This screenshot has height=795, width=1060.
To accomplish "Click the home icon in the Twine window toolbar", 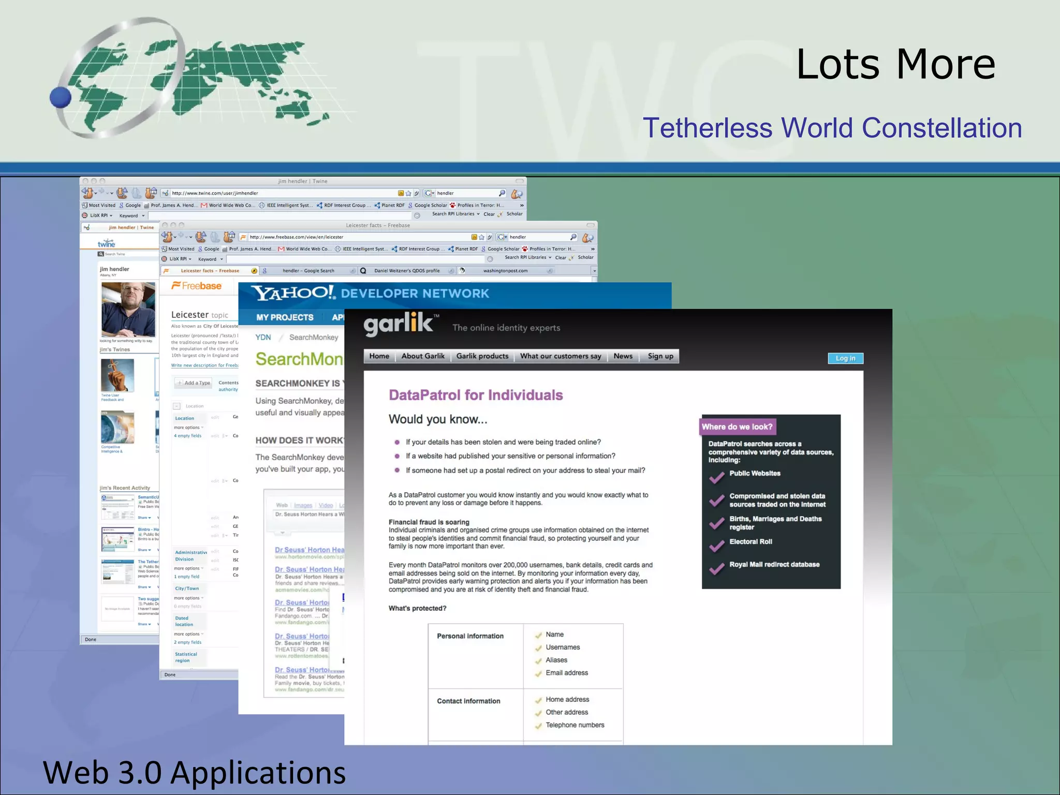I will coord(151,193).
